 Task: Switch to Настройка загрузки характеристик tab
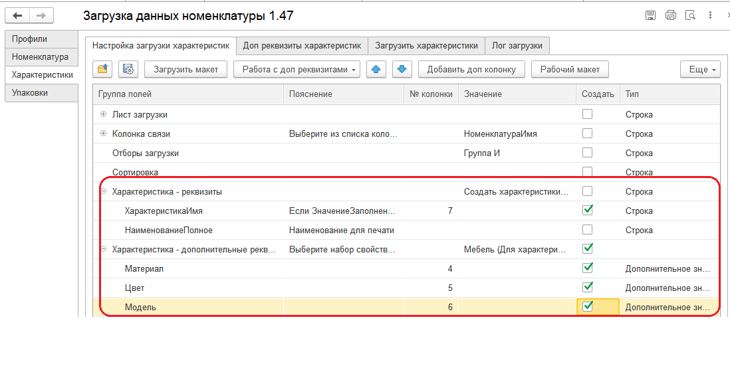[161, 46]
